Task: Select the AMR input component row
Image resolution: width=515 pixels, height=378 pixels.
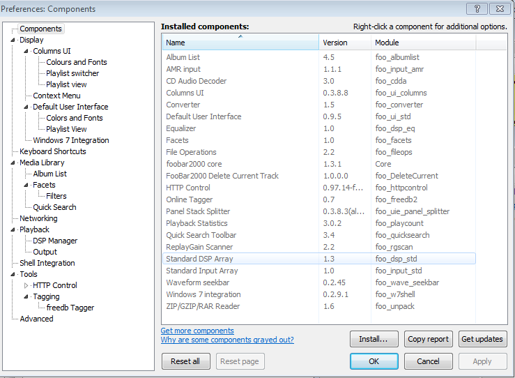Action: 319,69
